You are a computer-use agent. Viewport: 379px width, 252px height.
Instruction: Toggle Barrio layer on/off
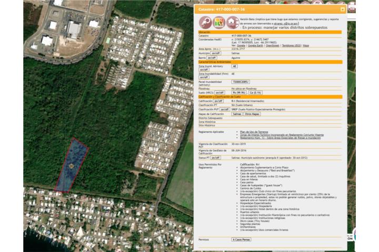(x=212, y=58)
